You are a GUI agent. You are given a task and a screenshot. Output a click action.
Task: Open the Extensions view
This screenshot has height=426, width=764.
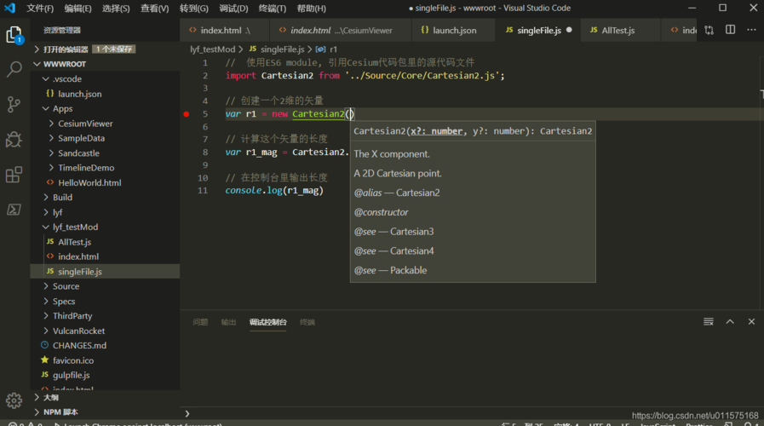[14, 175]
